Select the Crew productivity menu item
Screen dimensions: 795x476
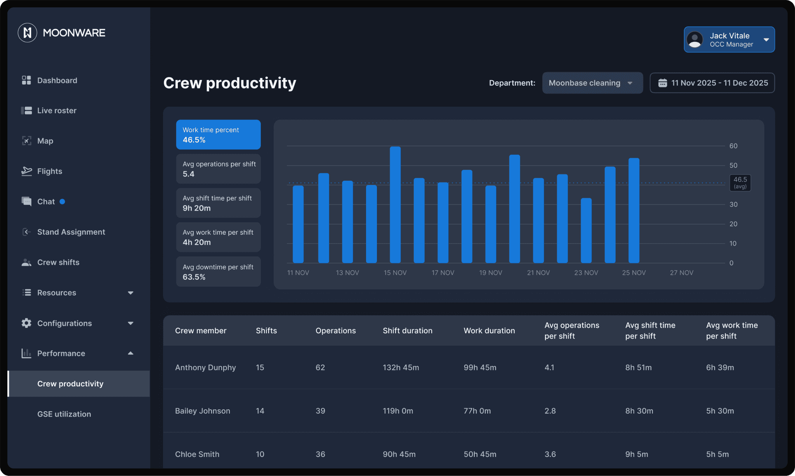pyautogui.click(x=70, y=384)
